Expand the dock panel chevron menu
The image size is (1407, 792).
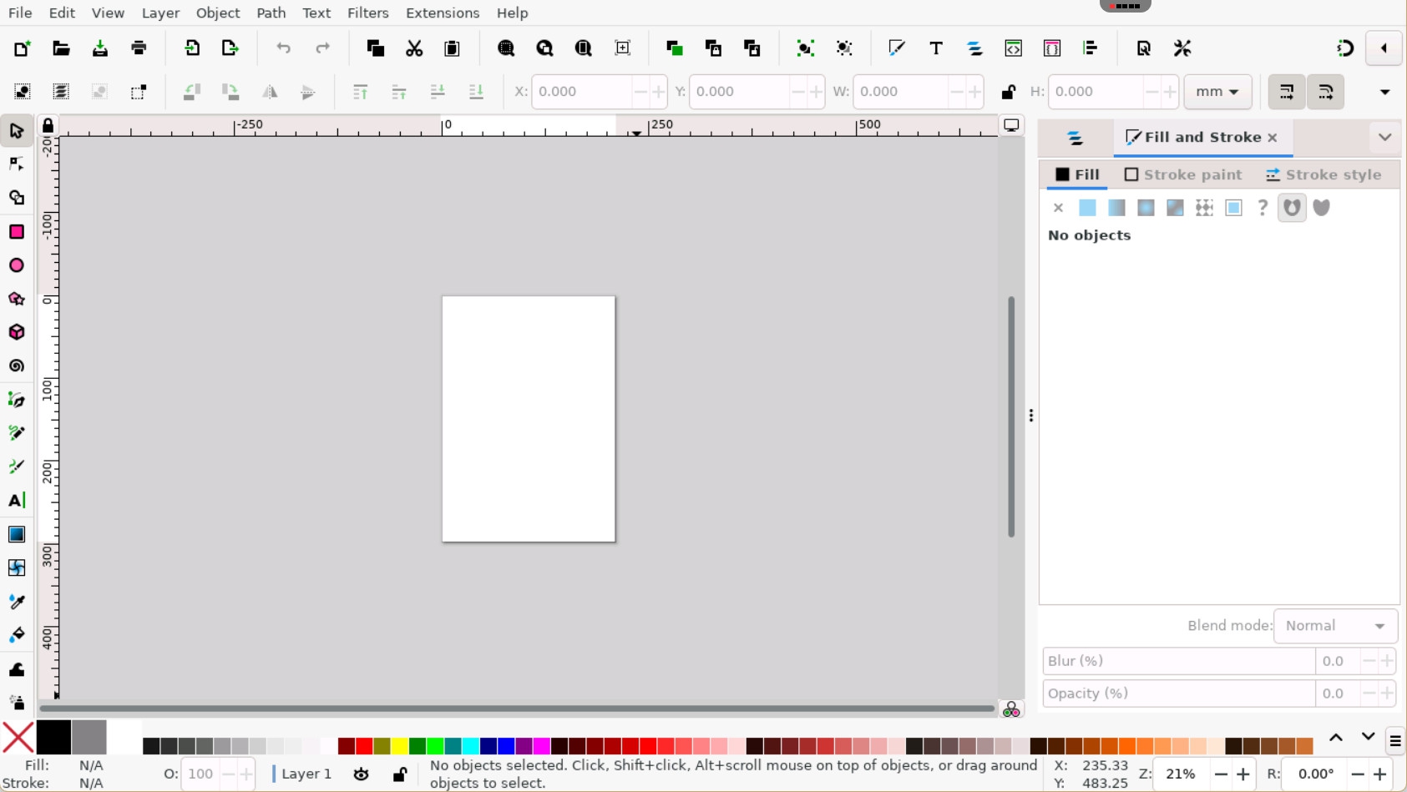point(1384,138)
